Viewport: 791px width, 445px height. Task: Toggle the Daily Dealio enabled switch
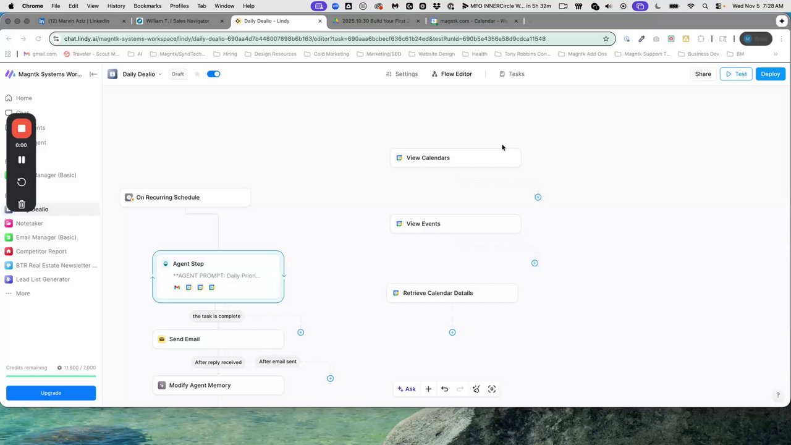click(213, 74)
